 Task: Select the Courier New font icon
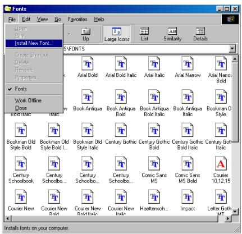pos(21,196)
